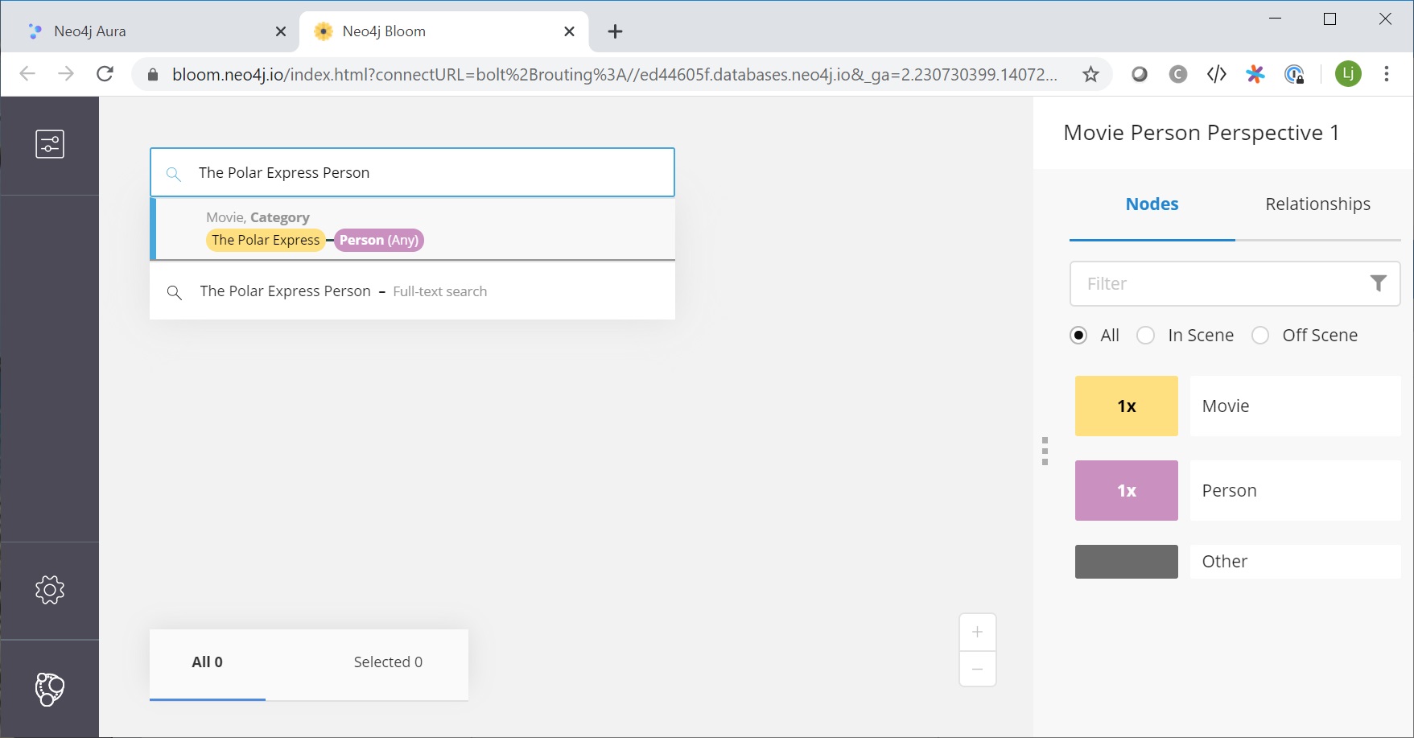
Task: Open Bloom settings gear icon
Action: tap(50, 590)
